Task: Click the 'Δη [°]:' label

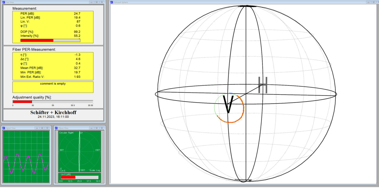Action: click(x=25, y=59)
